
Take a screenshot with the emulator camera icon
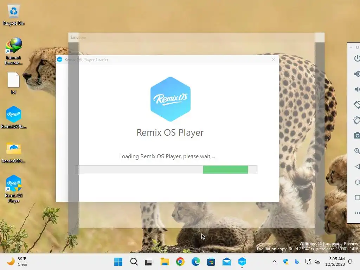[x=357, y=135]
